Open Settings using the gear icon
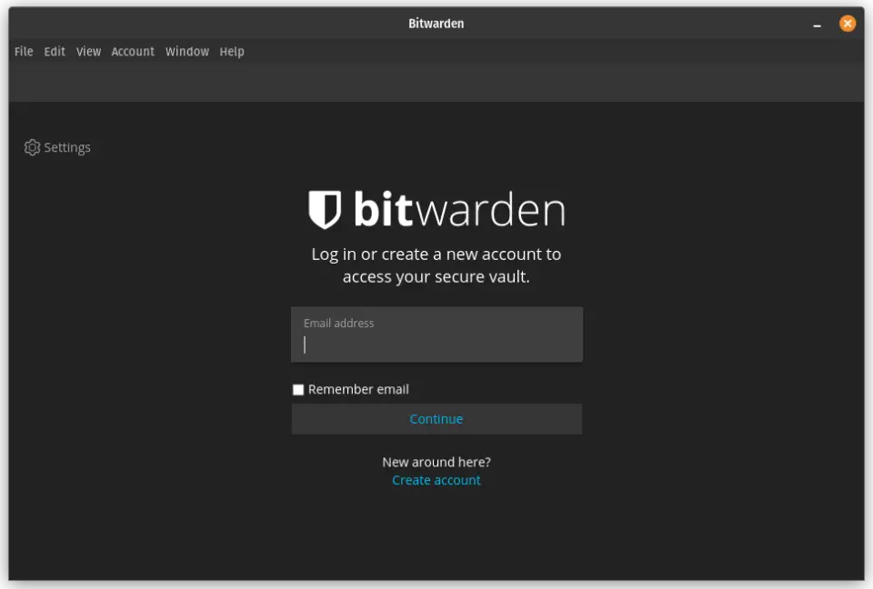 tap(33, 146)
